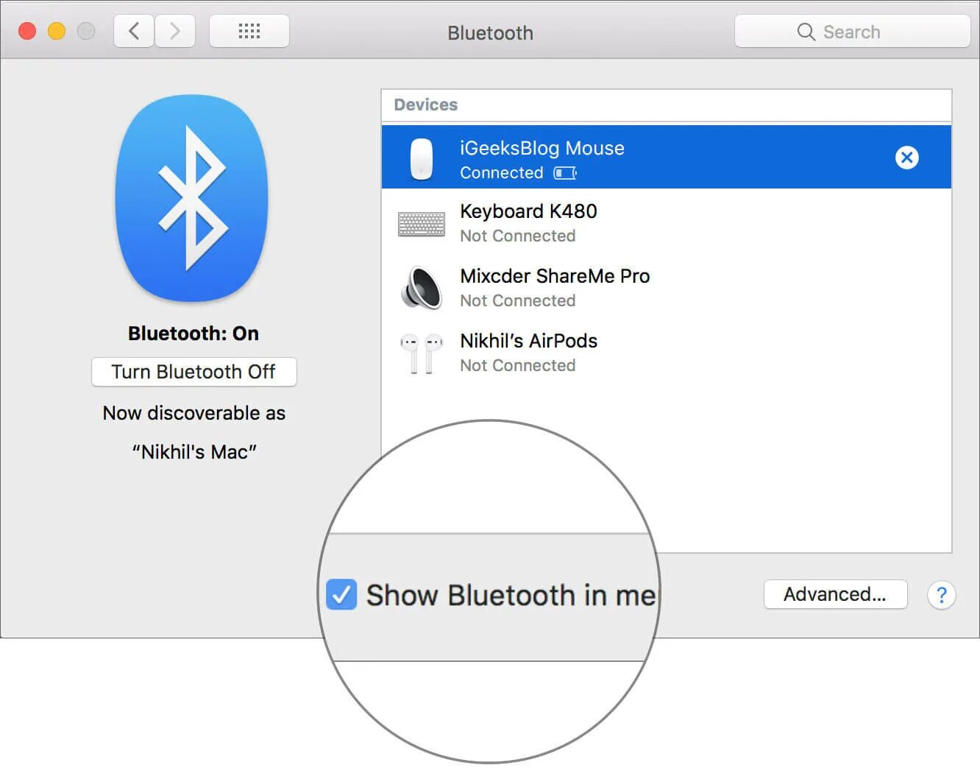The width and height of the screenshot is (980, 768).
Task: Click Turn Bluetooth Off
Action: [x=194, y=372]
